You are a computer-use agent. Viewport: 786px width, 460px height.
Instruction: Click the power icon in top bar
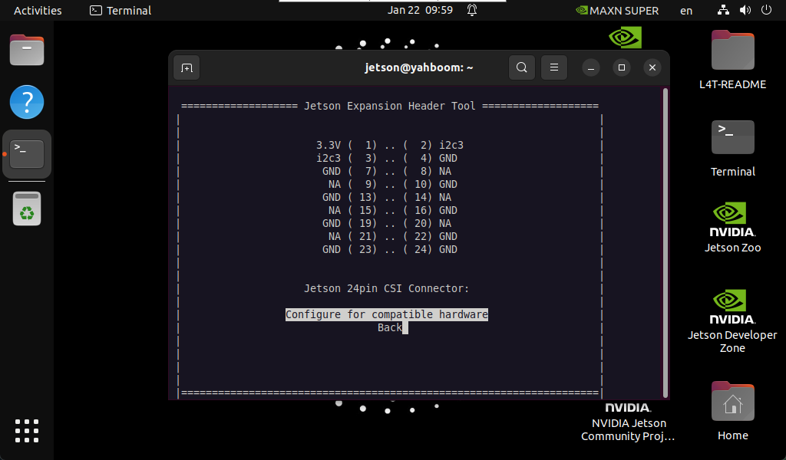tap(765, 11)
